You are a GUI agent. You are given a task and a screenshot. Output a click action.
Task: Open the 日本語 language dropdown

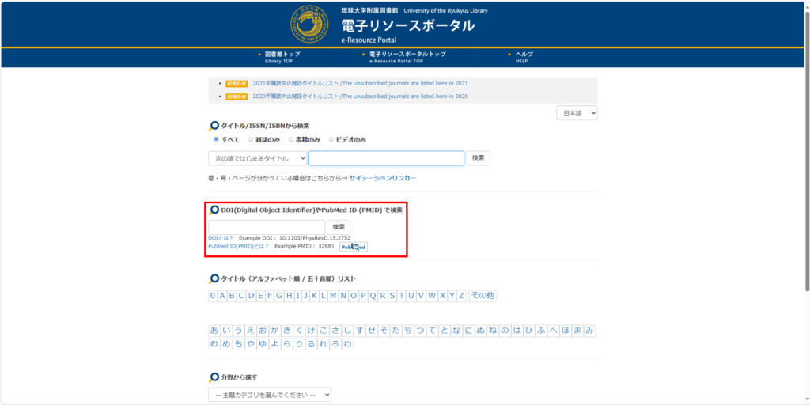click(x=577, y=113)
